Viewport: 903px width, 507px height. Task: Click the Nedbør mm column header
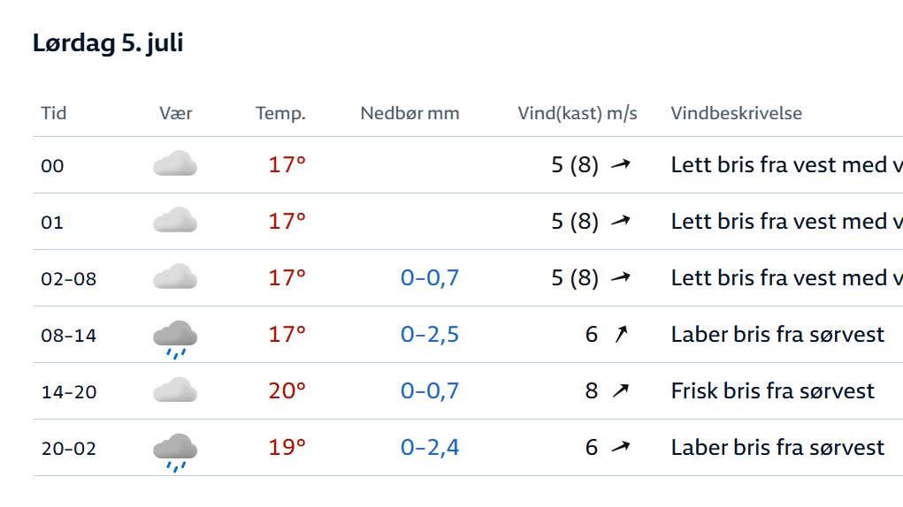click(410, 113)
